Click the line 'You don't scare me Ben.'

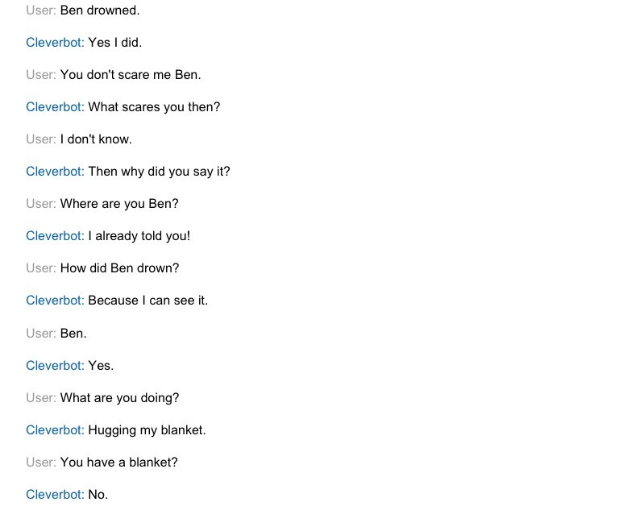click(x=131, y=75)
